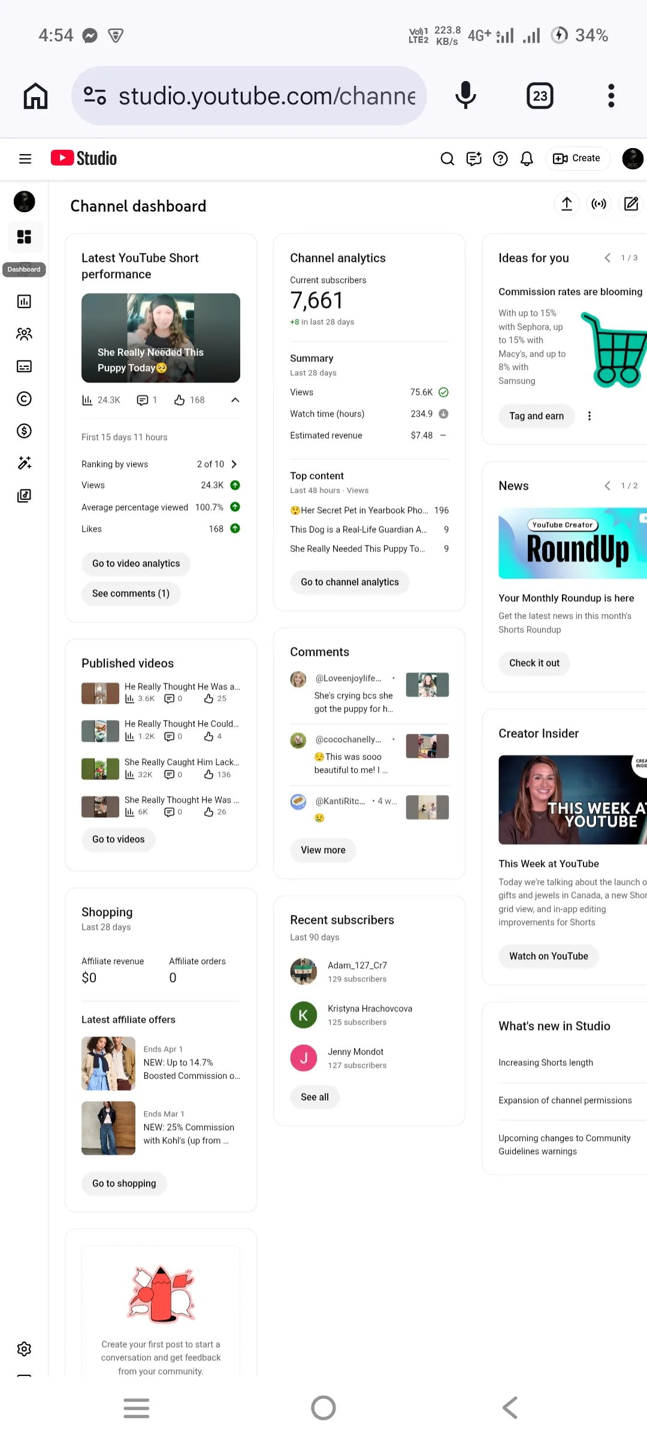Open Customization magic wand icon

(24, 463)
